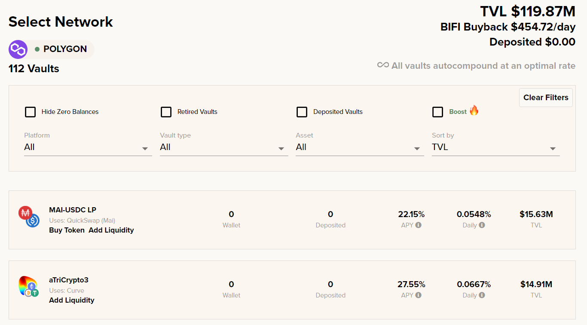Expand the Vault type dropdown
587x325 pixels.
coord(223,147)
